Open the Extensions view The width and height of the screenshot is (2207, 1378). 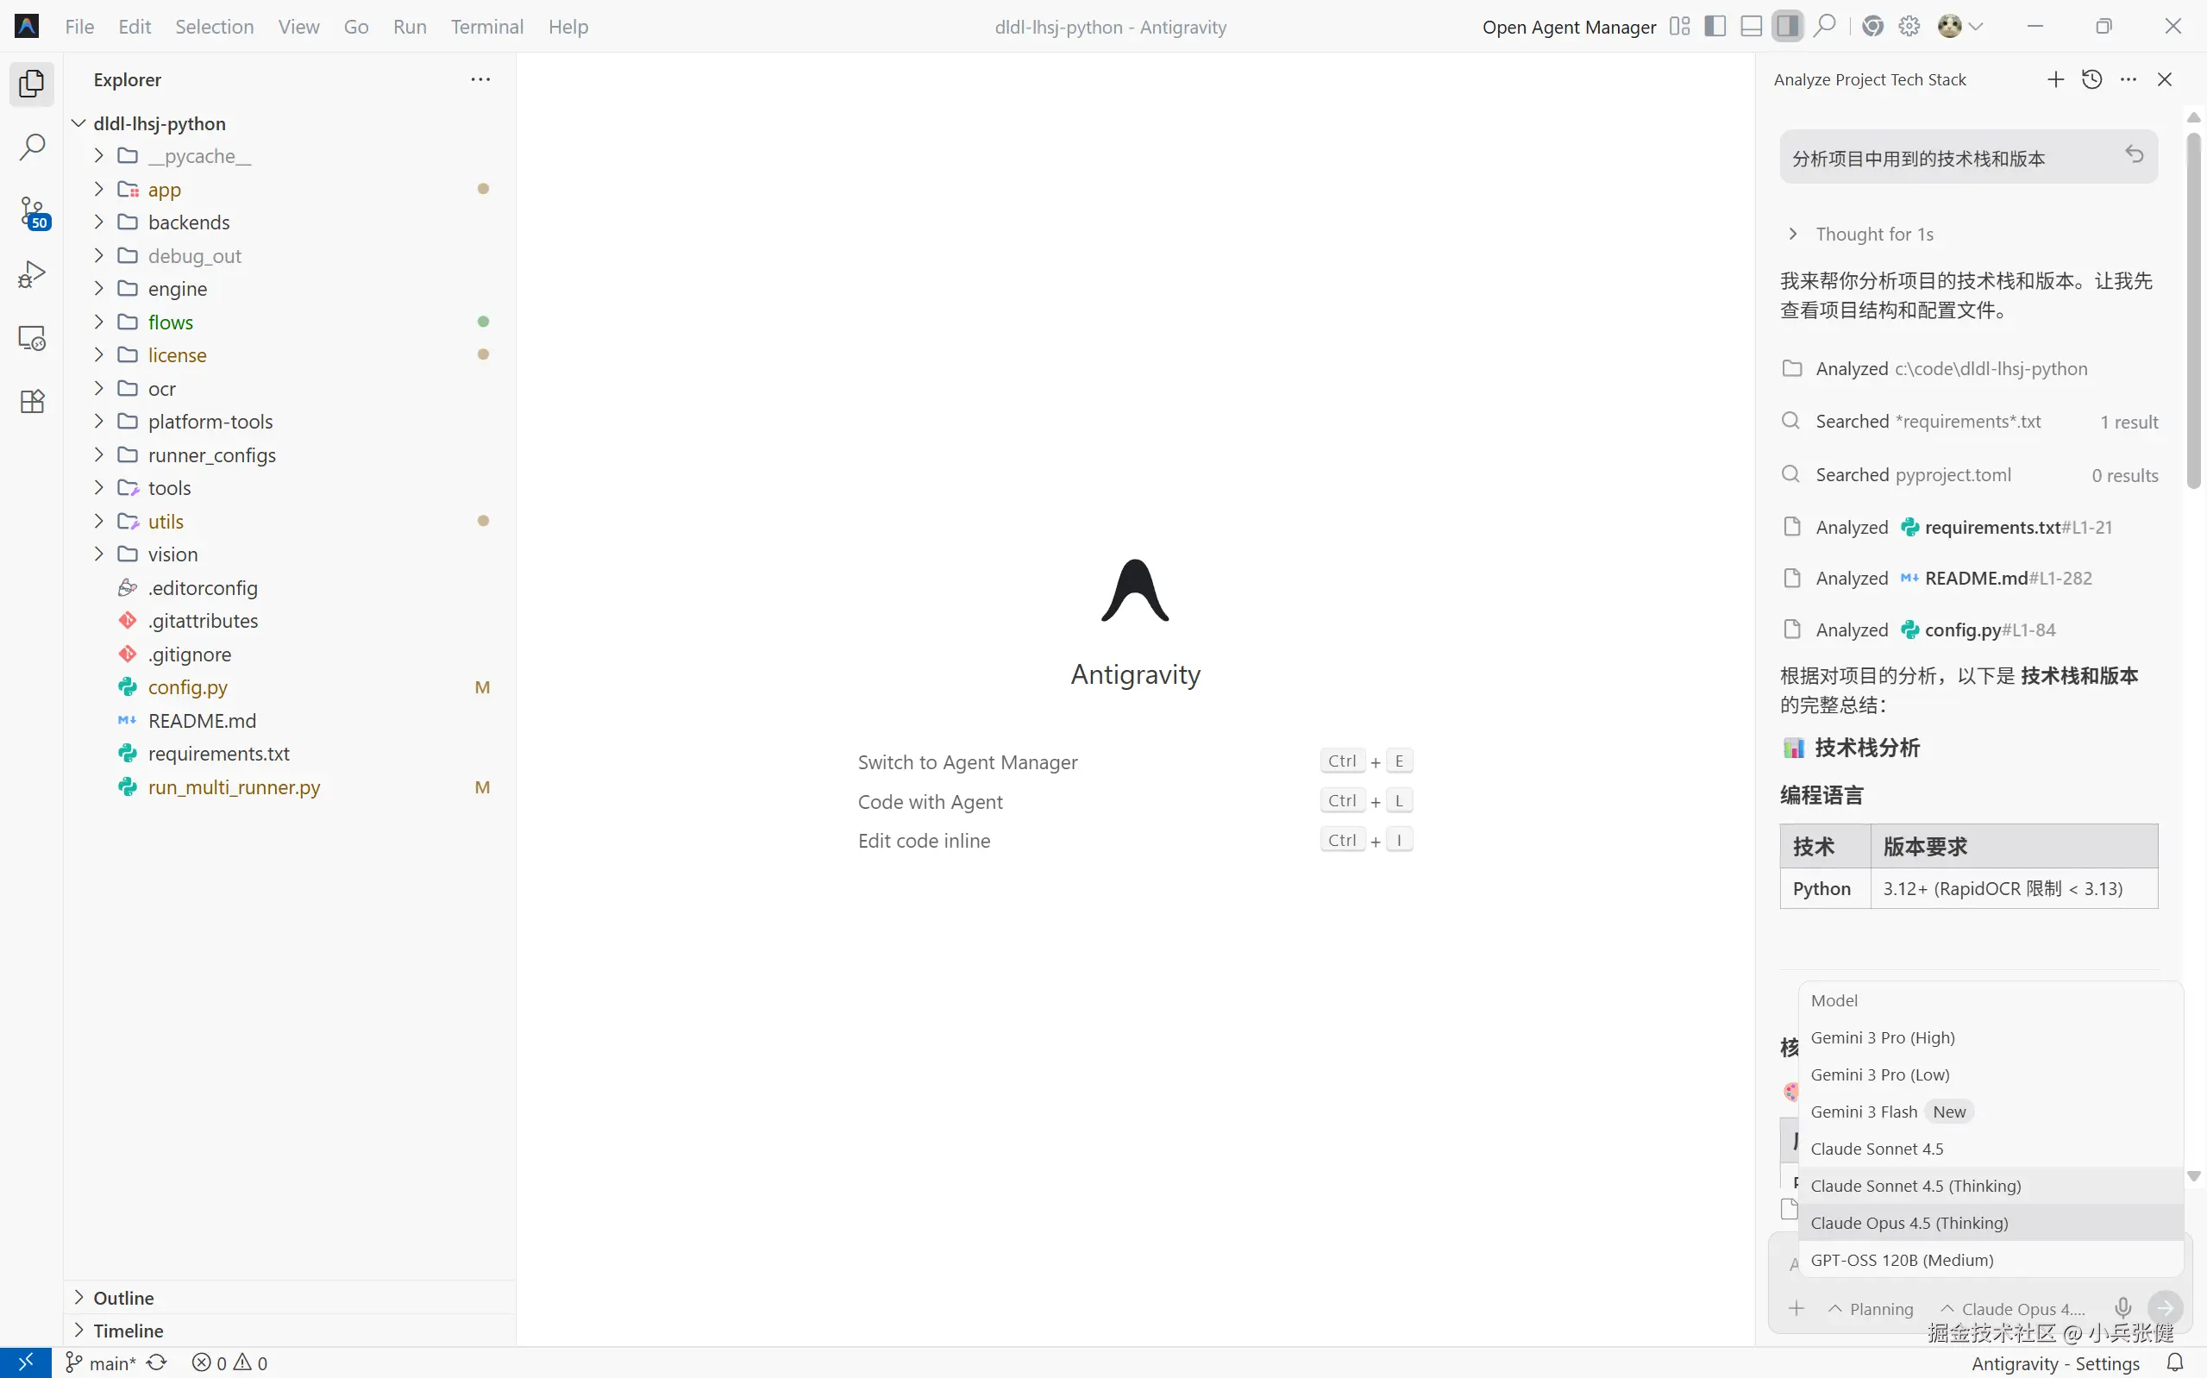(32, 401)
